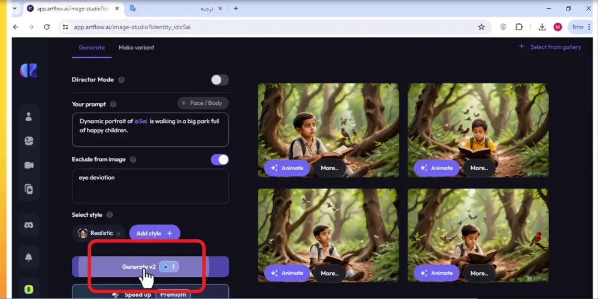Click the Add style button
Viewport: 598px width, 299px height.
[154, 233]
